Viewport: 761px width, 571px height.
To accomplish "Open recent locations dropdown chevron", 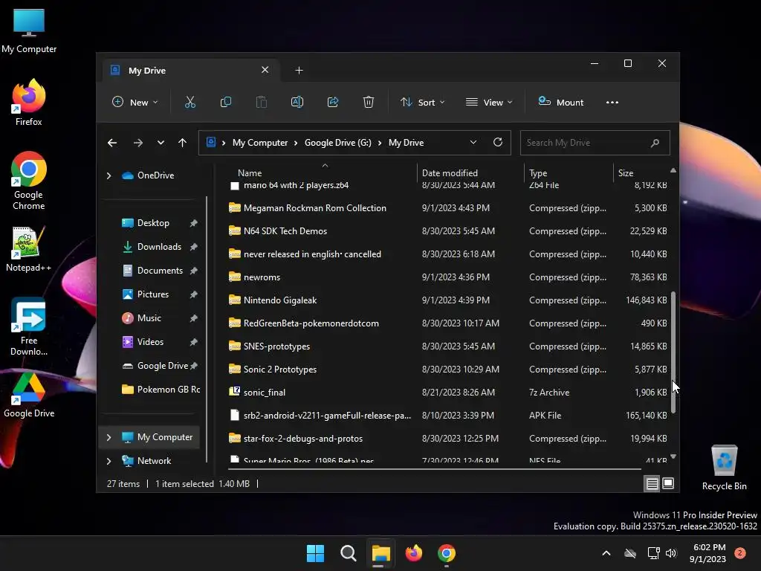I will 161,143.
